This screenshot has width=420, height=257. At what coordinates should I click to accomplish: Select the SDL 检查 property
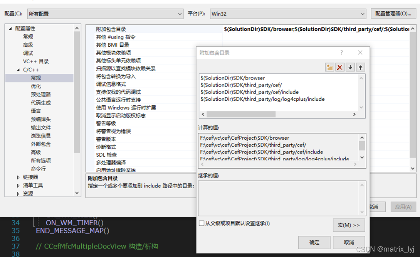point(107,155)
